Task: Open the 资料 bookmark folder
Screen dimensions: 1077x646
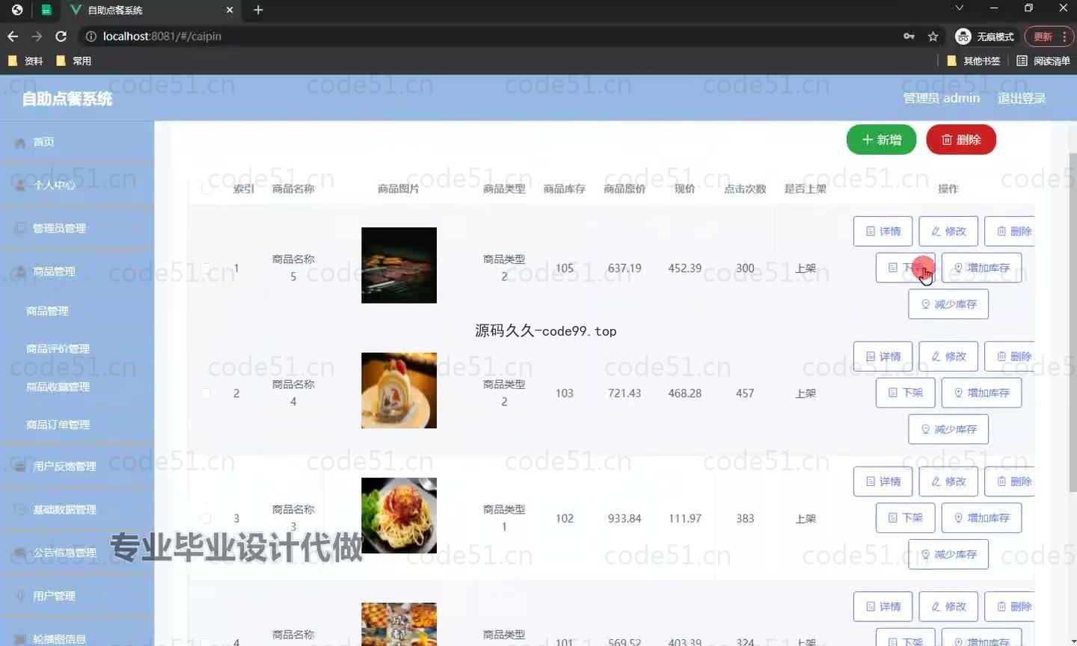Action: (x=25, y=61)
